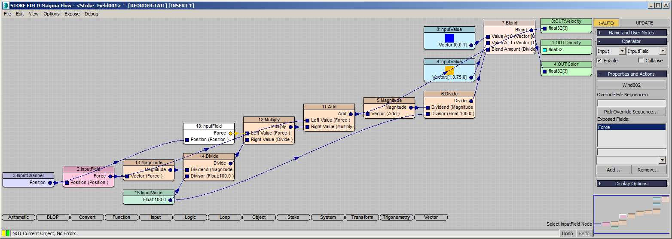This screenshot has height=239, width=672.
Task: Click the Add... exposed field button
Action: click(x=614, y=170)
